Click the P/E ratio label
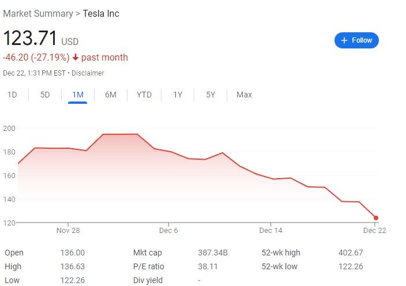The width and height of the screenshot is (406, 286). pos(149,267)
